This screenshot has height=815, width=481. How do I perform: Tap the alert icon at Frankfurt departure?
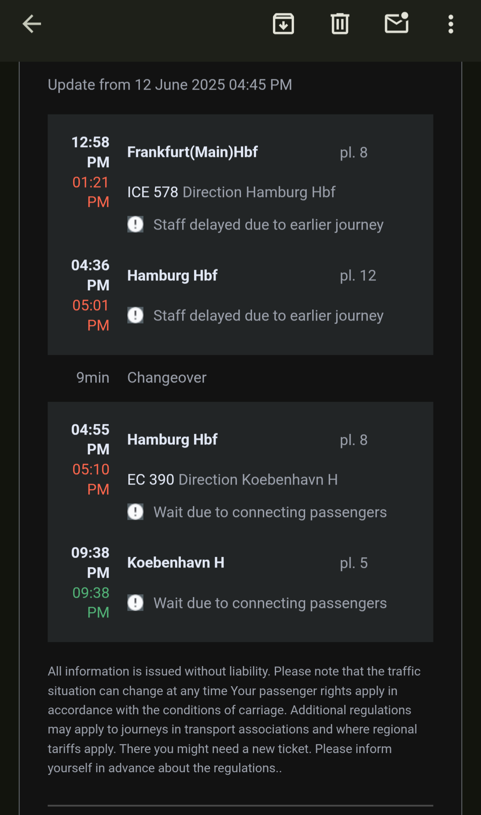click(x=135, y=224)
